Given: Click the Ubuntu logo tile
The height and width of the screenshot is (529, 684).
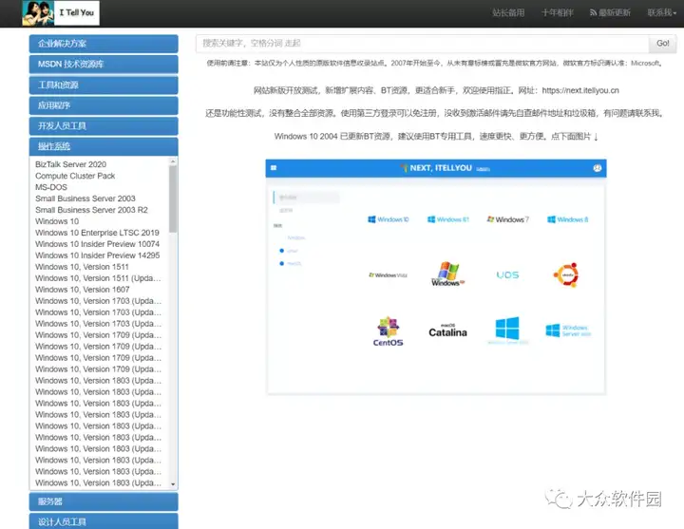Looking at the screenshot, I should 566,275.
